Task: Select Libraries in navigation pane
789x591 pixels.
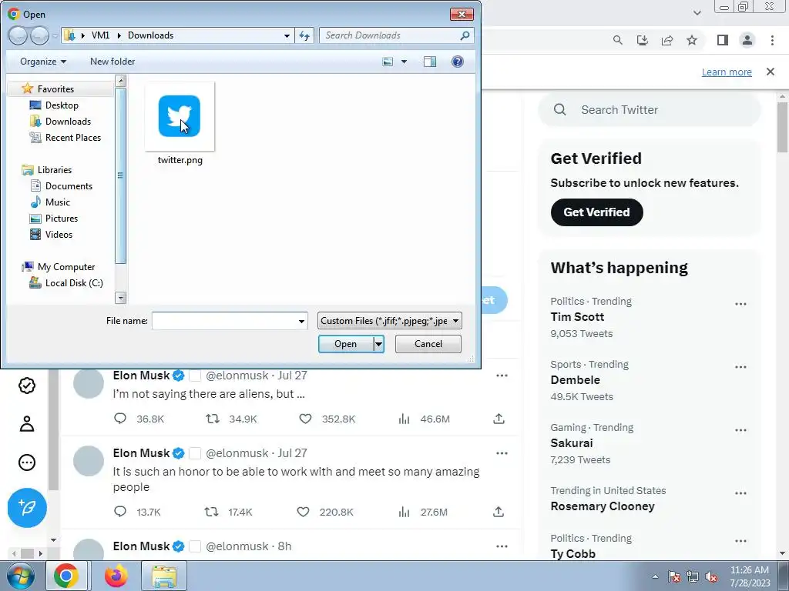Action: click(55, 170)
